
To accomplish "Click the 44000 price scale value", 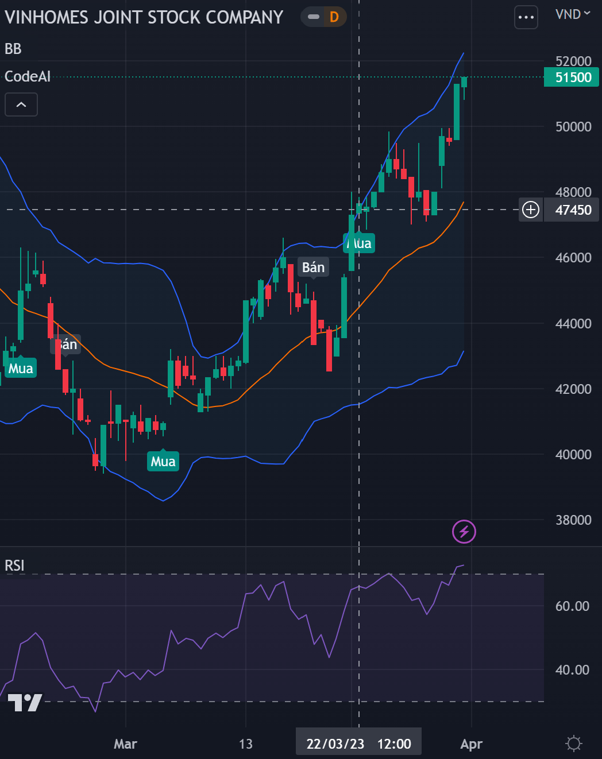I will [x=573, y=323].
